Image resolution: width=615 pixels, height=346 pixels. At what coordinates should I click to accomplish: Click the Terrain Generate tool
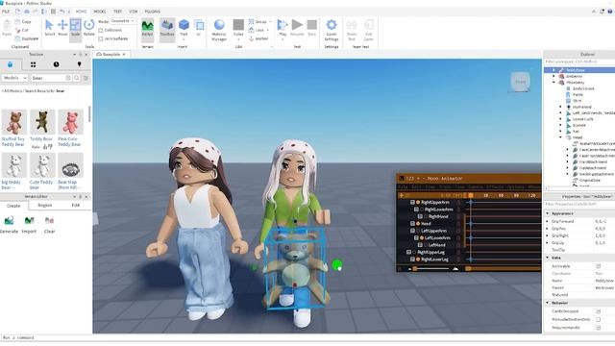click(9, 225)
